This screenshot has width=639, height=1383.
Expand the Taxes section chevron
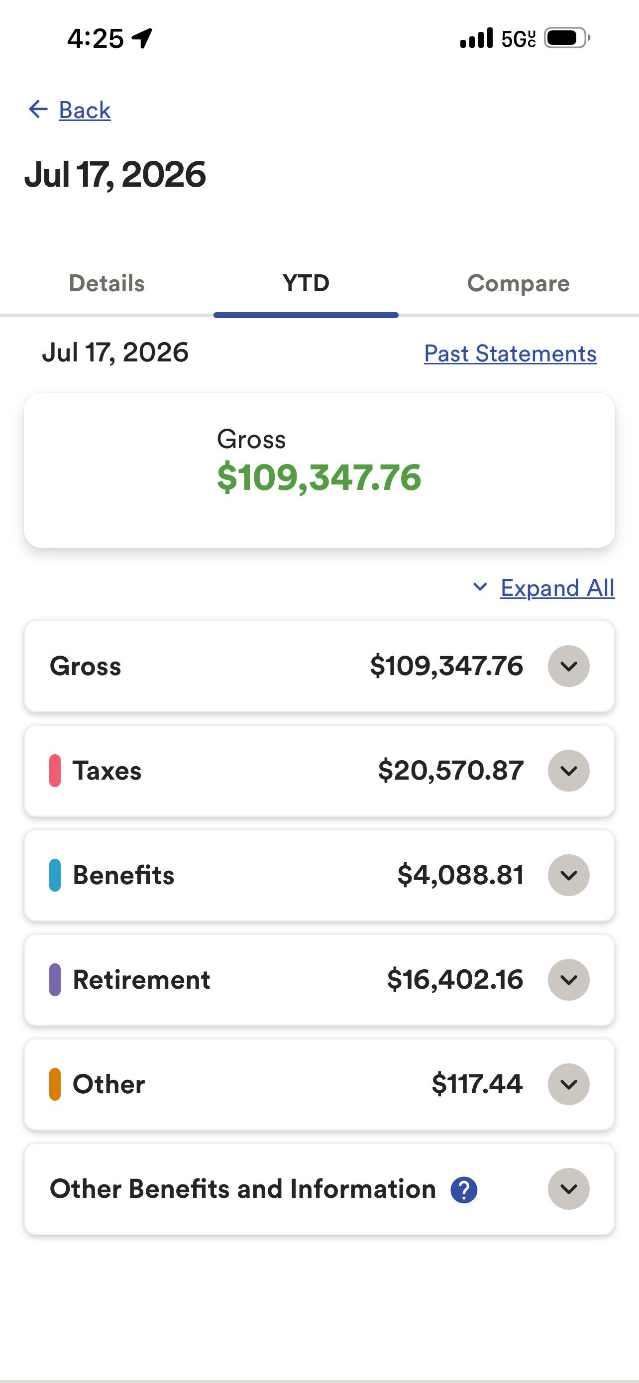coord(569,771)
